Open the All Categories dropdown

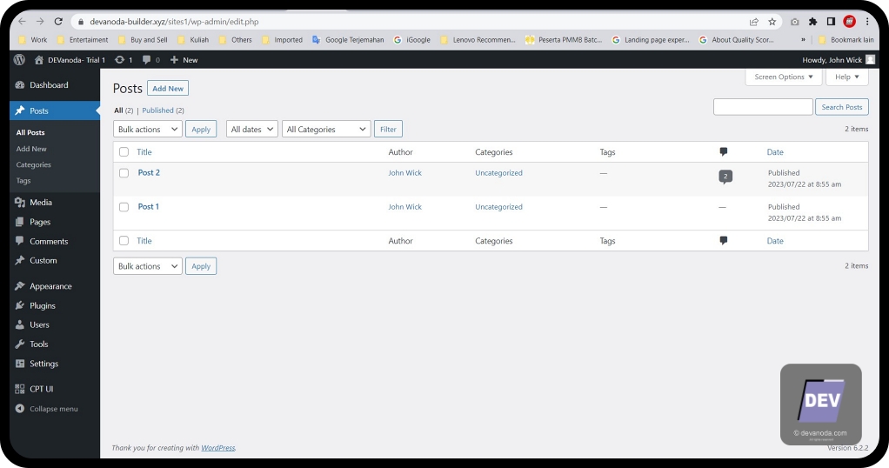pyautogui.click(x=326, y=130)
